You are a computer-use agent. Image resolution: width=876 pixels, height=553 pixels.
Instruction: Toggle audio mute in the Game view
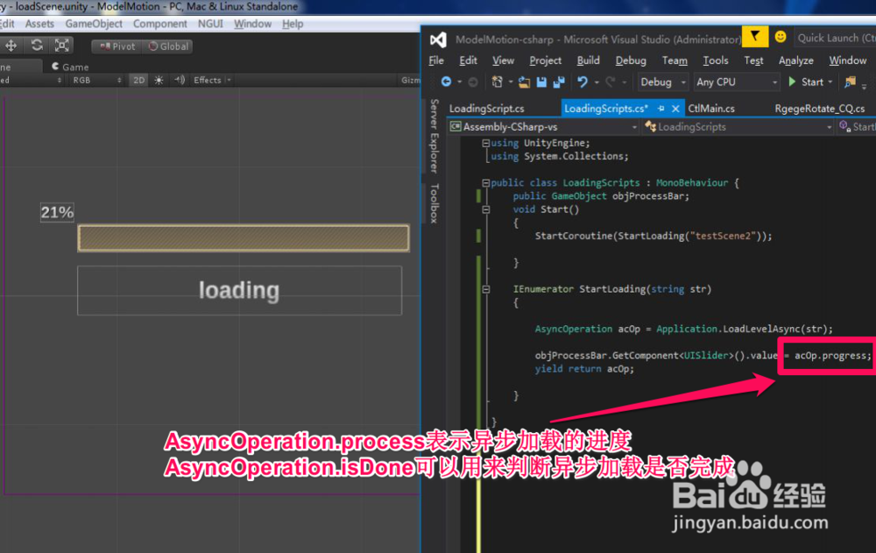click(180, 80)
